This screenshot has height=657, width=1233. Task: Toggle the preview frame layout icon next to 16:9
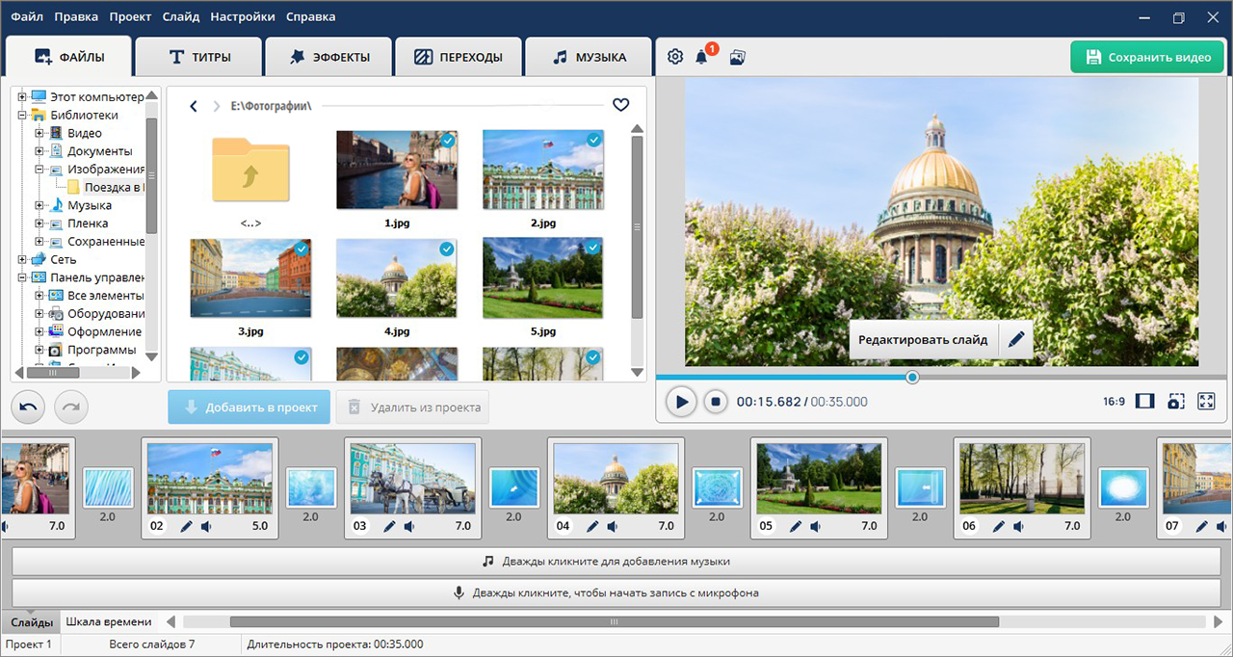coord(1144,402)
